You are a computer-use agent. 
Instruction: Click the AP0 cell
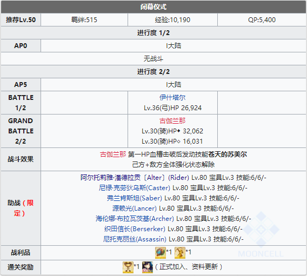pos(21,45)
